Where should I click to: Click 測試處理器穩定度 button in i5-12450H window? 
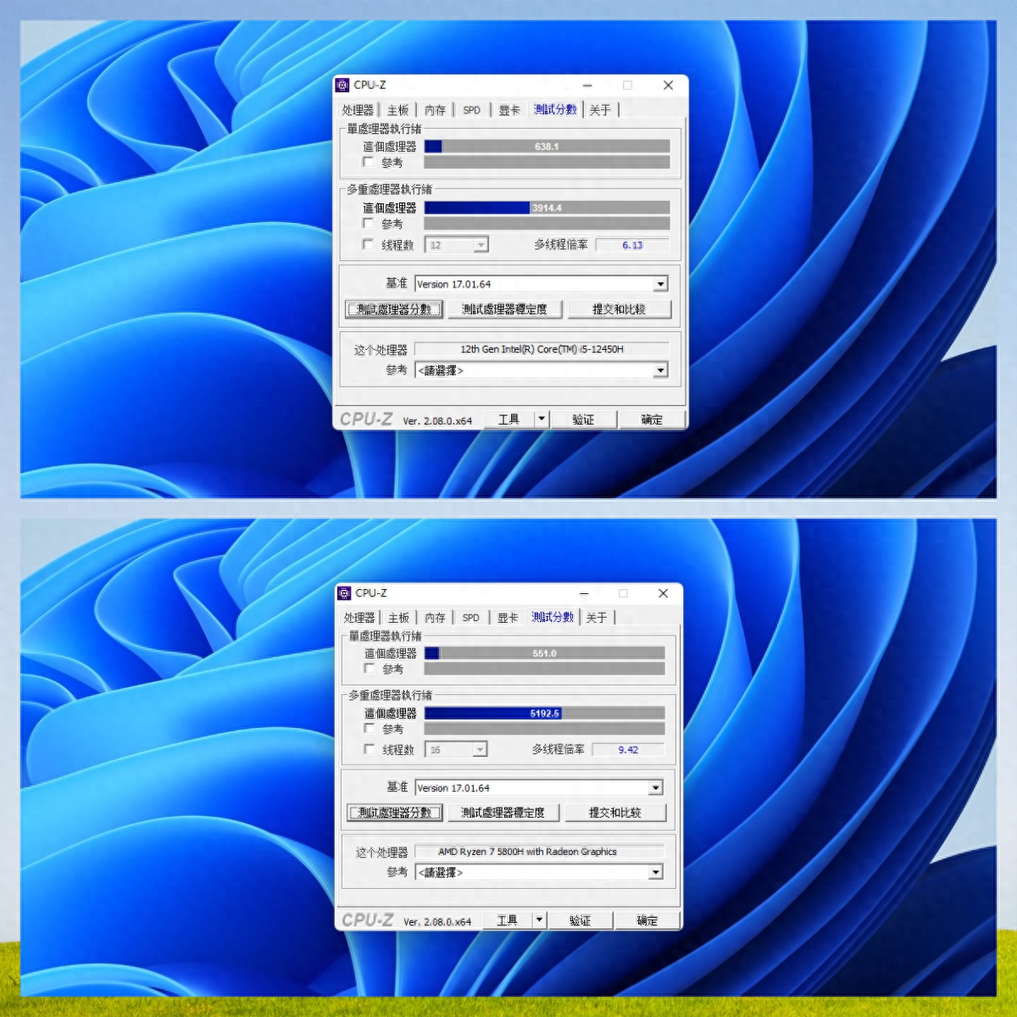point(504,309)
